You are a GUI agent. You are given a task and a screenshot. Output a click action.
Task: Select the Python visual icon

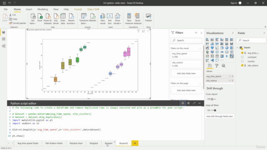232,56
